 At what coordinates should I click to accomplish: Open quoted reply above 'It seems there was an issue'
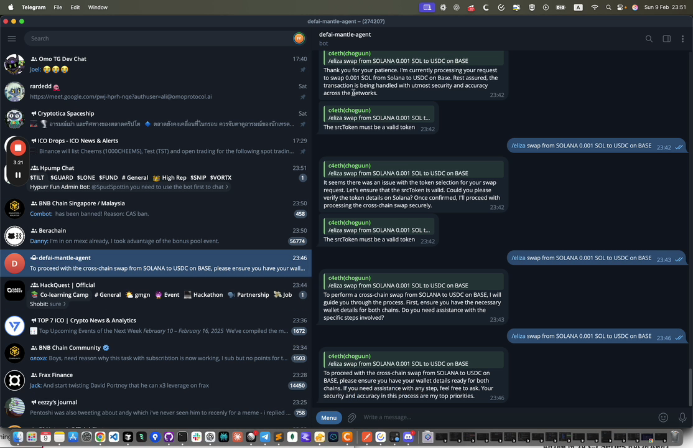(x=413, y=169)
